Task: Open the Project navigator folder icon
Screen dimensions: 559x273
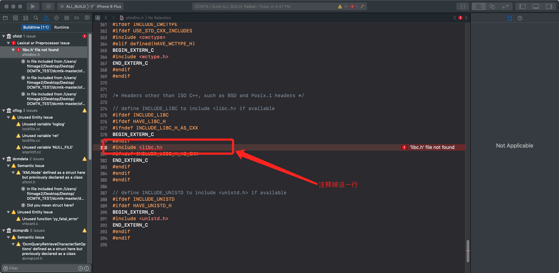Action: pyautogui.click(x=5, y=18)
